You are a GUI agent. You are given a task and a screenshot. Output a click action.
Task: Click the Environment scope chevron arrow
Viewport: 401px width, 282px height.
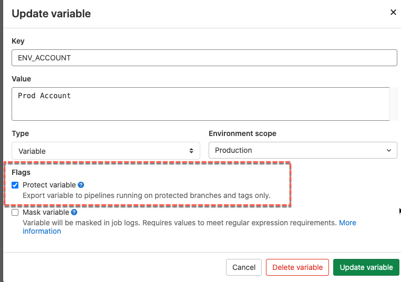click(389, 150)
